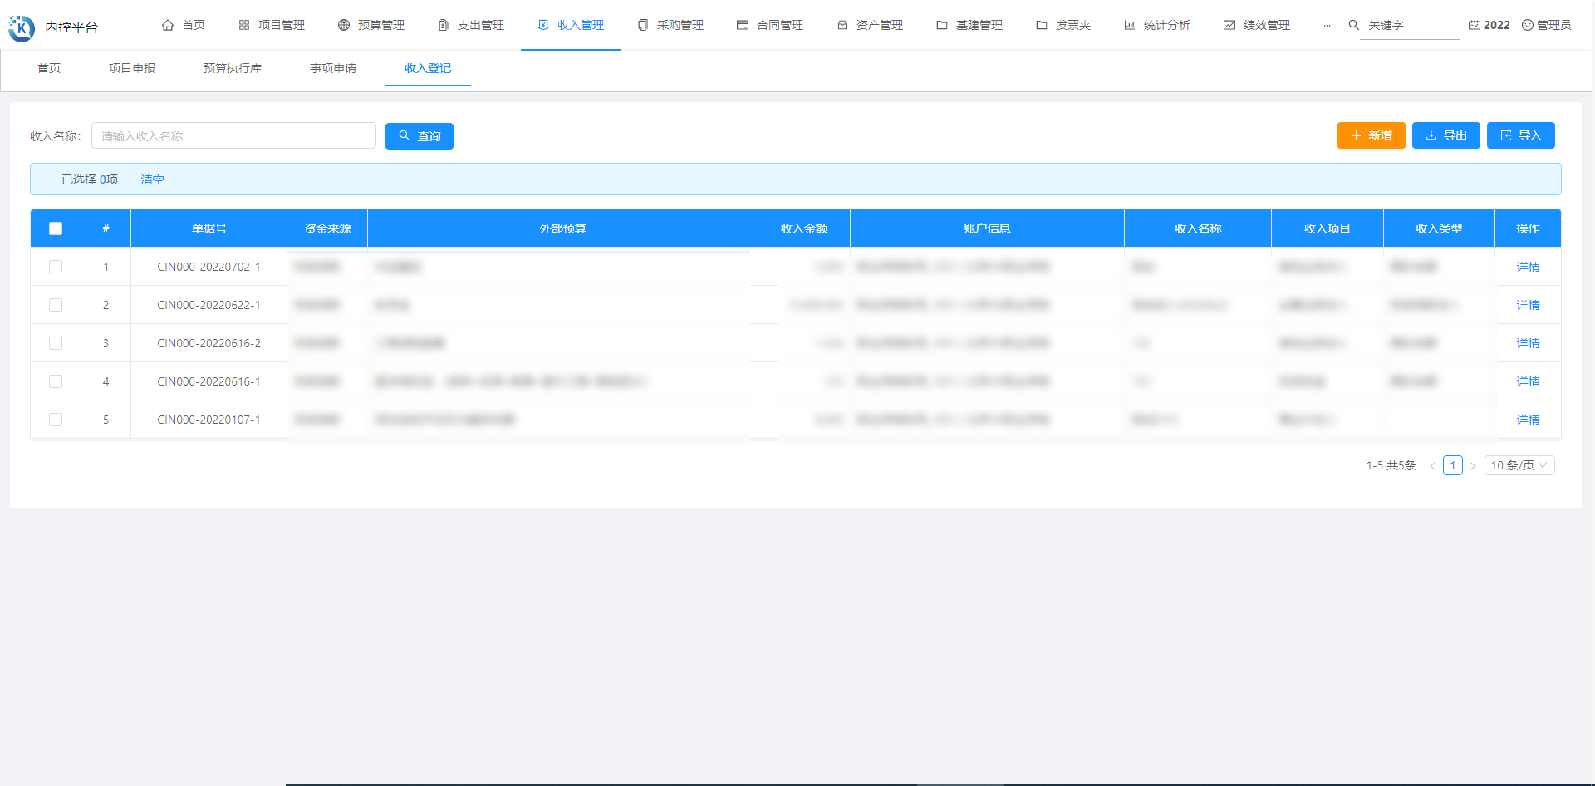Click the project management grid icon
1595x786 pixels.
[244, 26]
